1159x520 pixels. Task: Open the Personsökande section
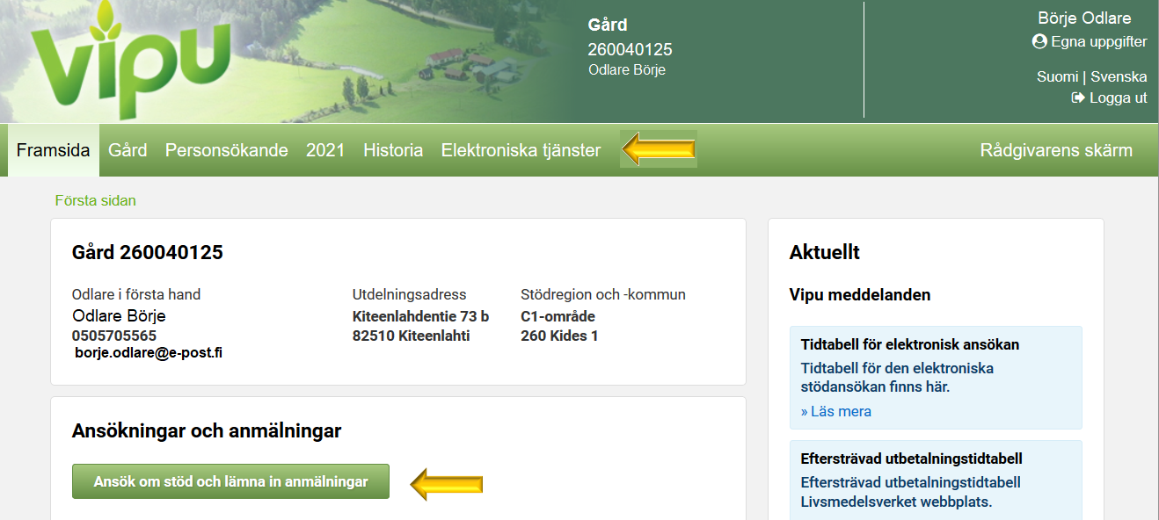(x=227, y=149)
